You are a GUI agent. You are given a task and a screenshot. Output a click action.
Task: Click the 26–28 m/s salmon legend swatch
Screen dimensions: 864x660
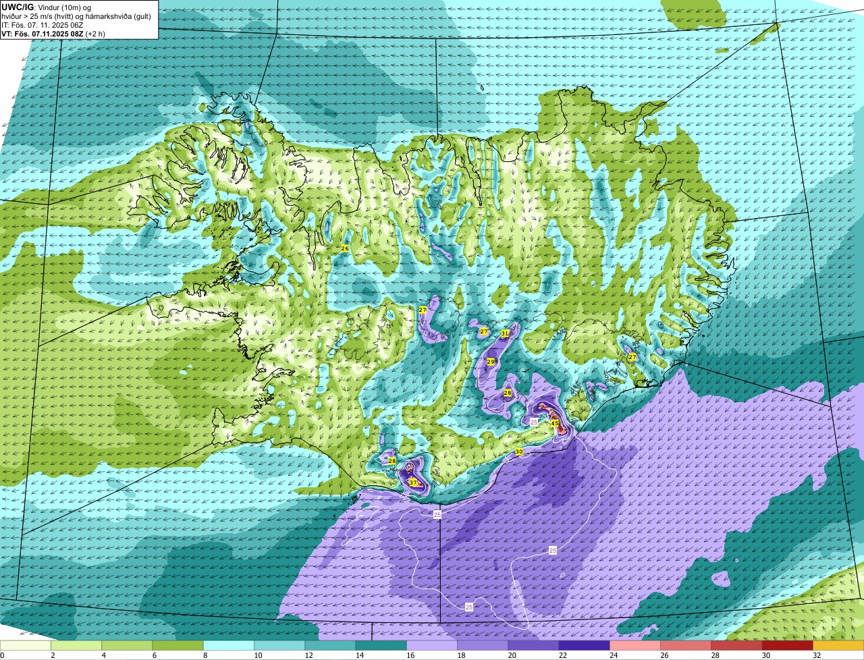686,645
